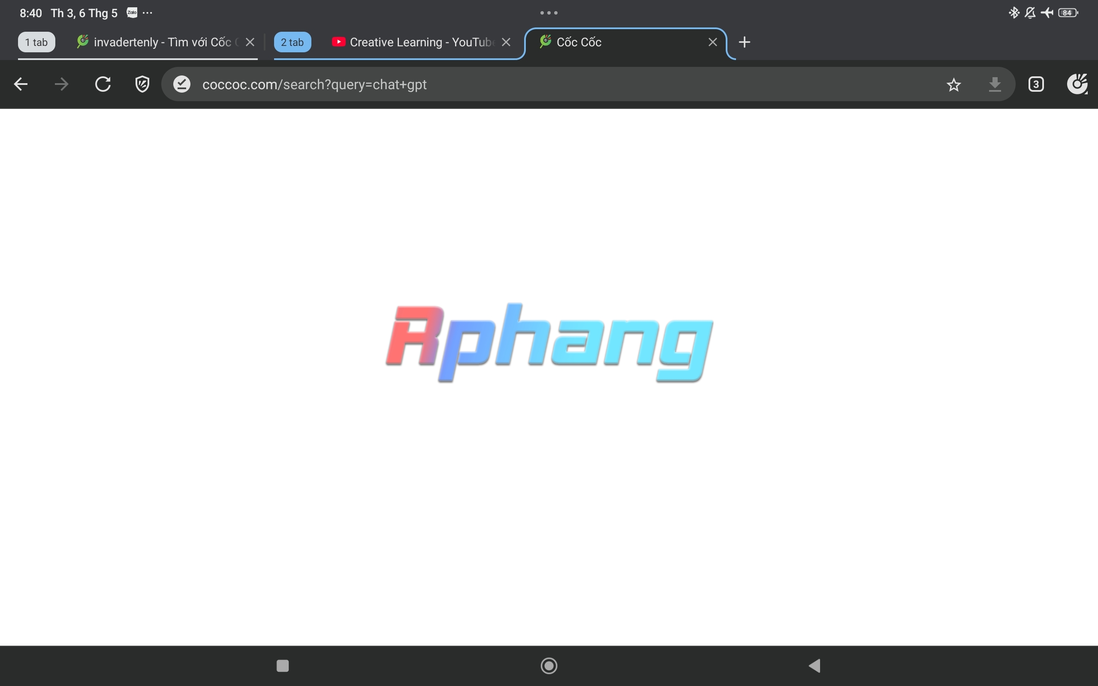Go back to the previous page
The image size is (1098, 686).
[x=21, y=84]
